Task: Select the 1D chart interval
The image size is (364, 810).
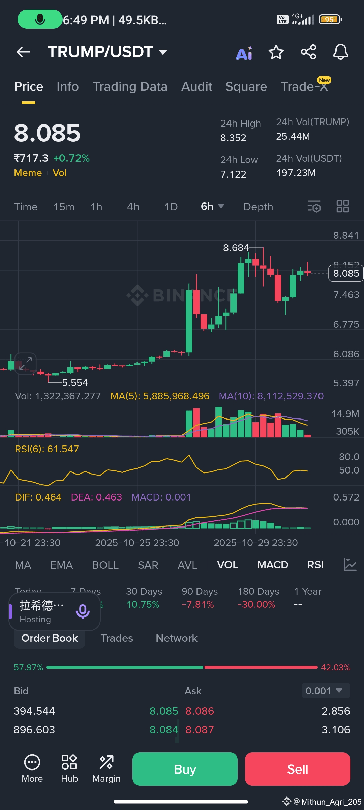Action: (171, 207)
